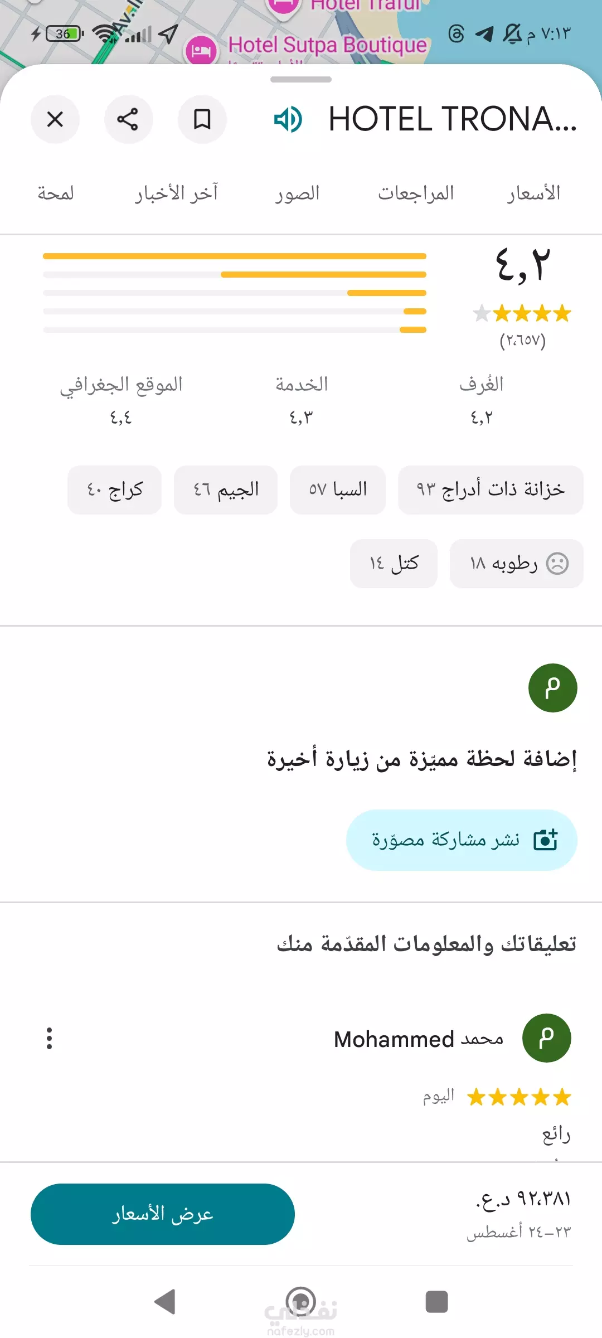Viewport: 602px width, 1338px height.
Task: Select the آخر الأخبار tab
Action: (176, 193)
